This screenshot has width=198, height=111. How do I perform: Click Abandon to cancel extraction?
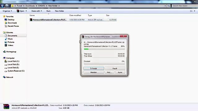click(x=93, y=72)
